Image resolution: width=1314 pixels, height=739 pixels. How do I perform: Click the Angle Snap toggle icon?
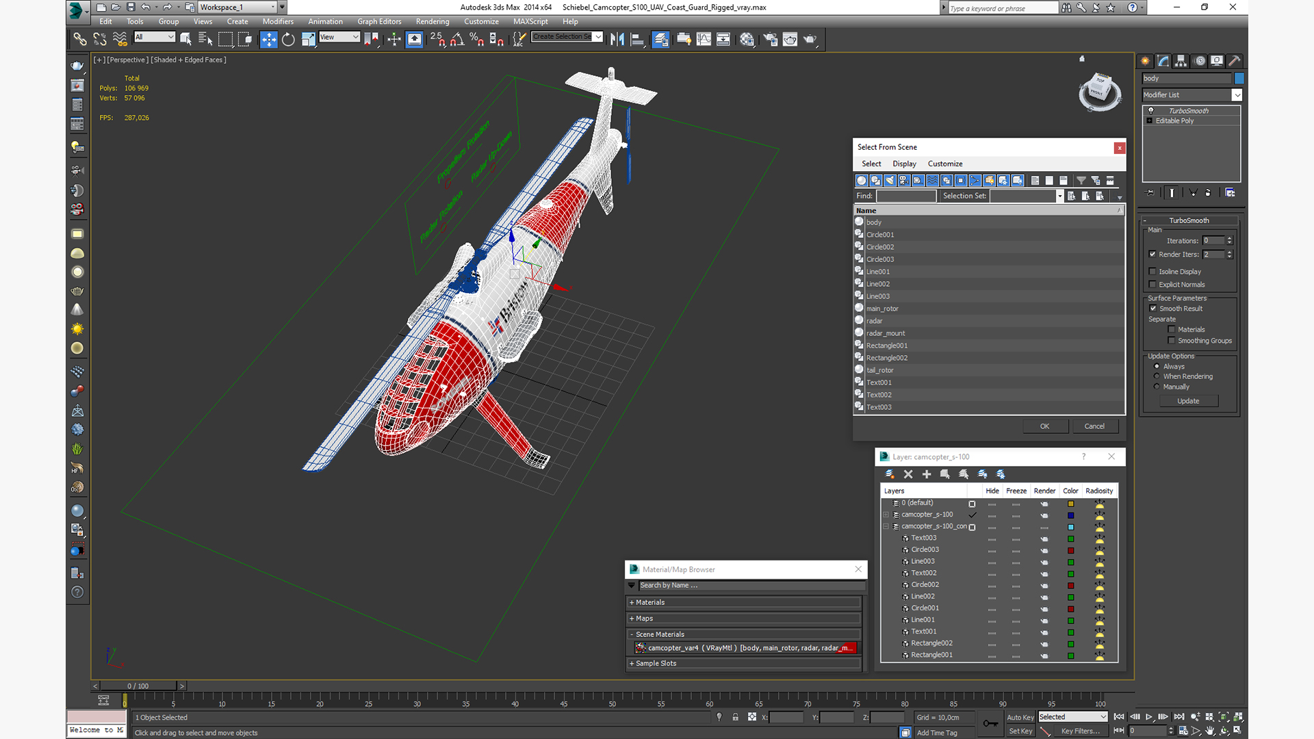tap(457, 39)
